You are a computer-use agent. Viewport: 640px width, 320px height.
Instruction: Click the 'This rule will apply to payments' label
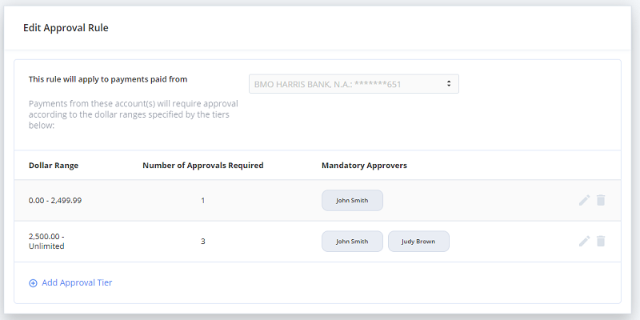[x=108, y=79]
